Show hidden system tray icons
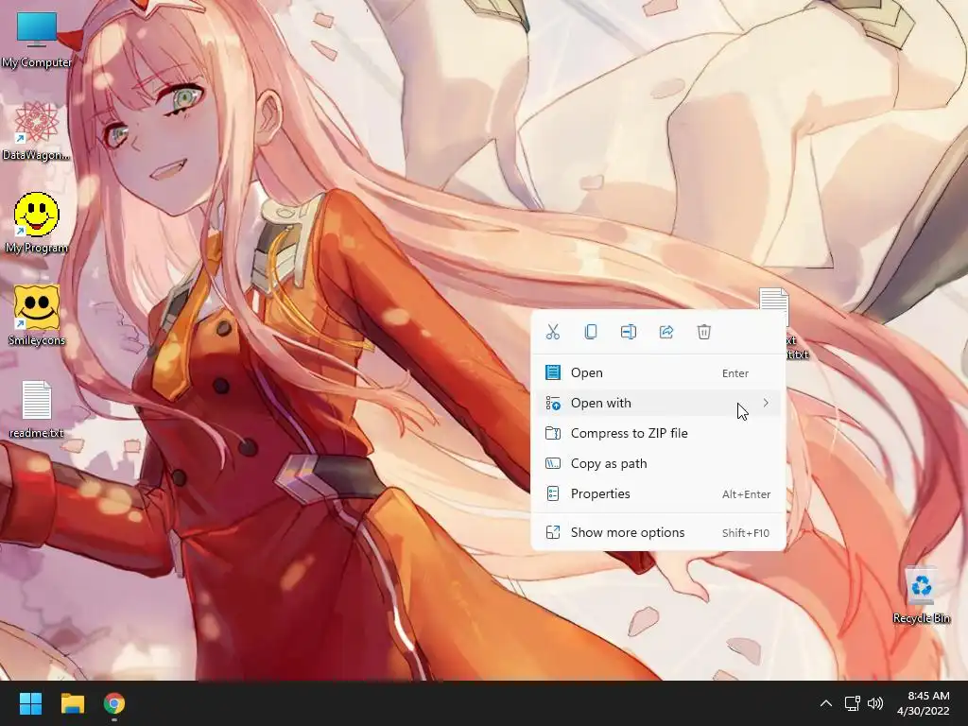 tap(825, 703)
